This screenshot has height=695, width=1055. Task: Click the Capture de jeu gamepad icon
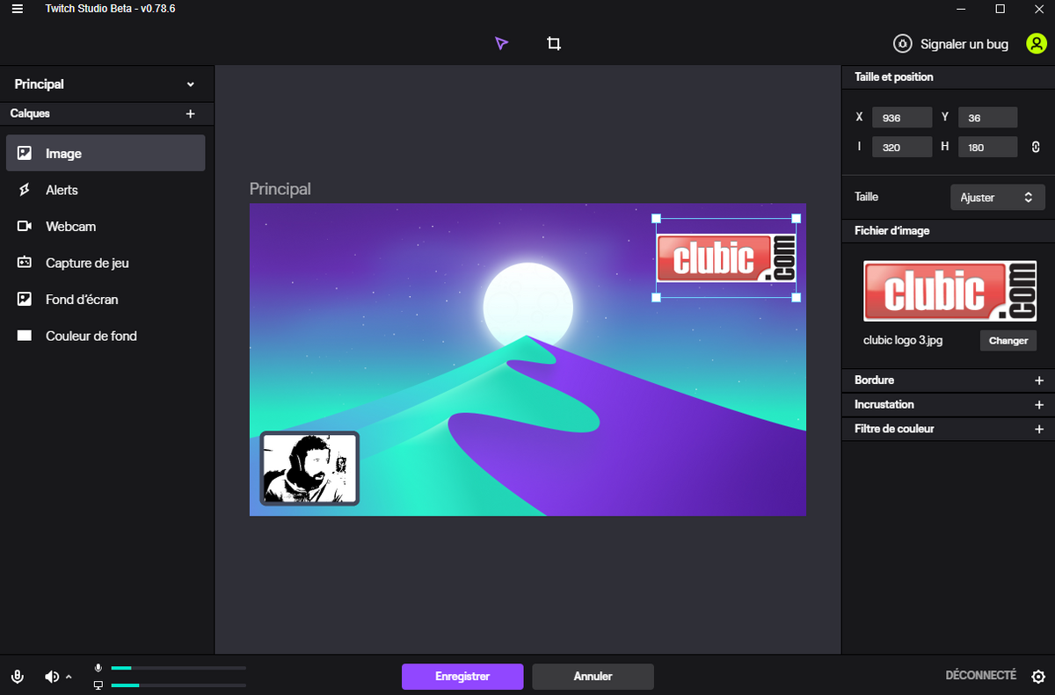25,263
